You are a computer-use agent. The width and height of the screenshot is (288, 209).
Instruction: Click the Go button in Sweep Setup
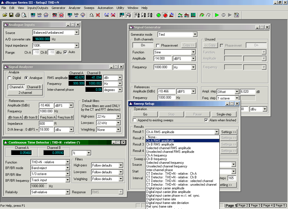[x=145, y=114]
